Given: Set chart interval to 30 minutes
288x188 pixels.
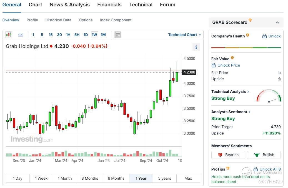Looking at the screenshot, I should (x=59, y=35).
